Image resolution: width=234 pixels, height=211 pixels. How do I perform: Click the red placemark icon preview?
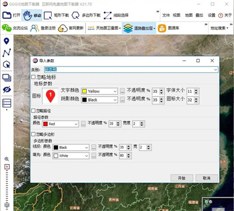click(50, 96)
